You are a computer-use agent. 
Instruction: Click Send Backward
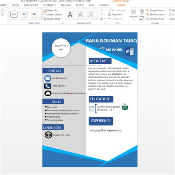click(155, 14)
